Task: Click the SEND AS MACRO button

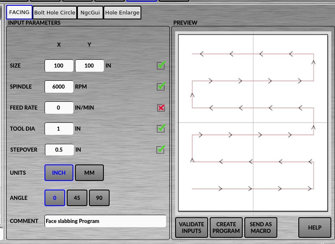Action: (x=261, y=228)
